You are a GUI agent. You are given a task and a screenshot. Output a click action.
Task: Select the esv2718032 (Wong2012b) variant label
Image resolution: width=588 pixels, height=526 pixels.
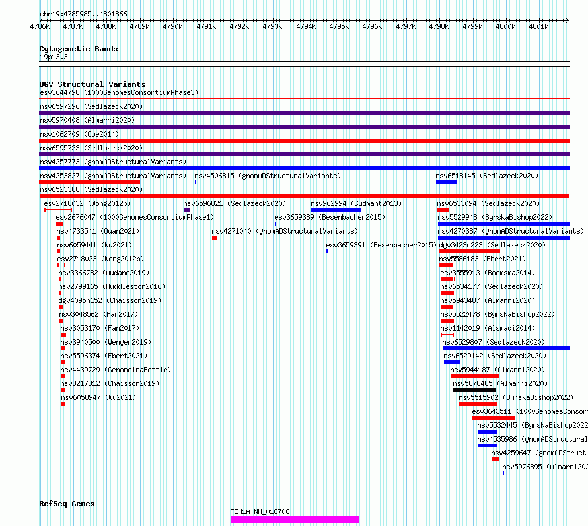(87, 203)
